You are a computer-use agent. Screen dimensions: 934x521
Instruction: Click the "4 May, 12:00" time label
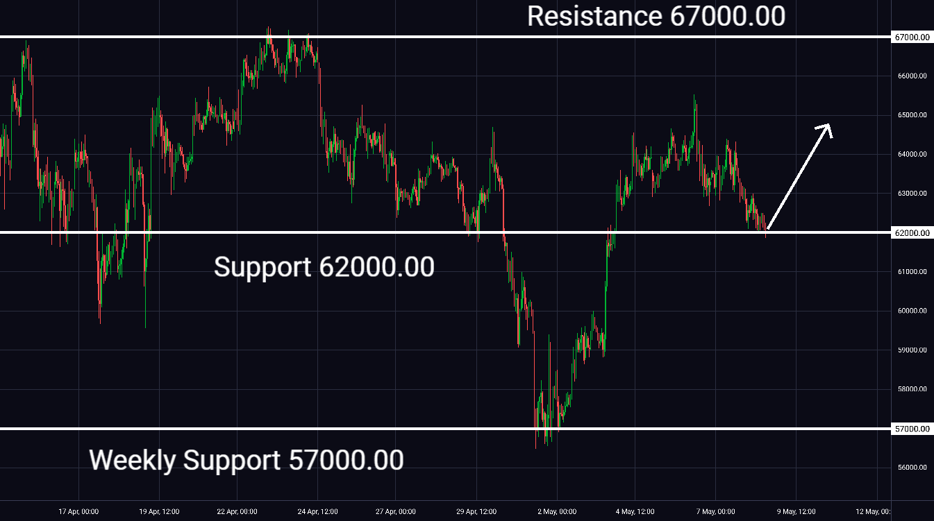pyautogui.click(x=636, y=512)
